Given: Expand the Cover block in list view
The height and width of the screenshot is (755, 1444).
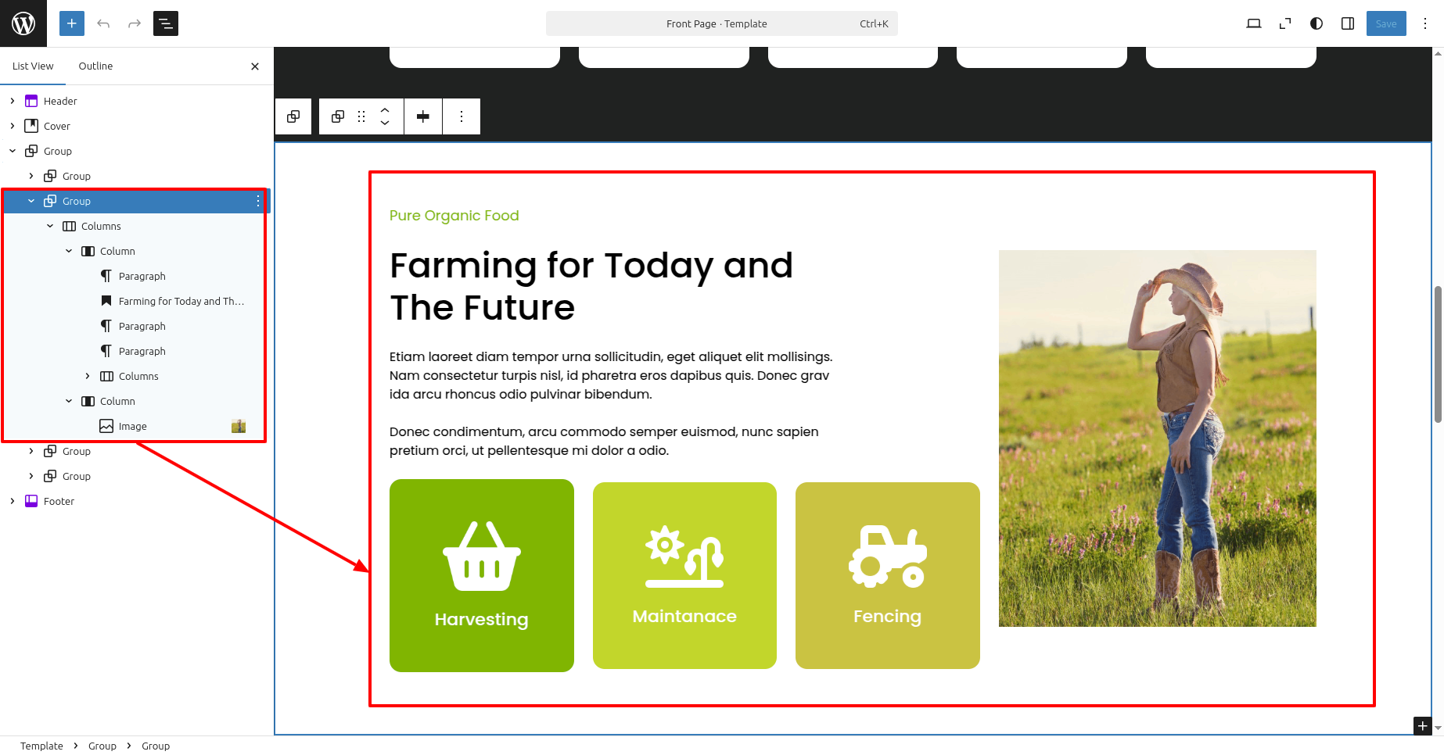Looking at the screenshot, I should pos(13,126).
